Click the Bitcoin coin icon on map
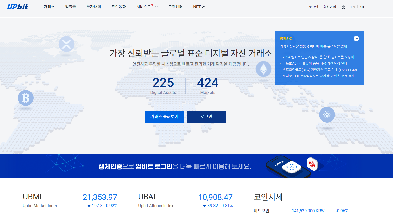393x216 pixels. (26, 98)
